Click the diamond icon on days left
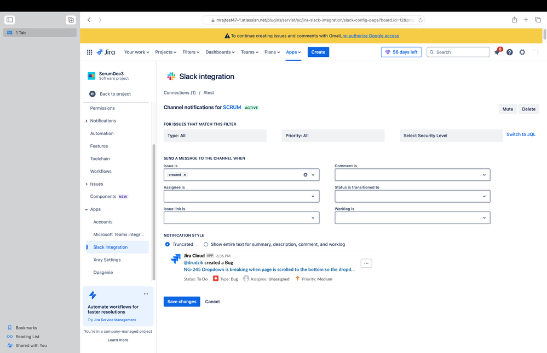 tap(388, 52)
